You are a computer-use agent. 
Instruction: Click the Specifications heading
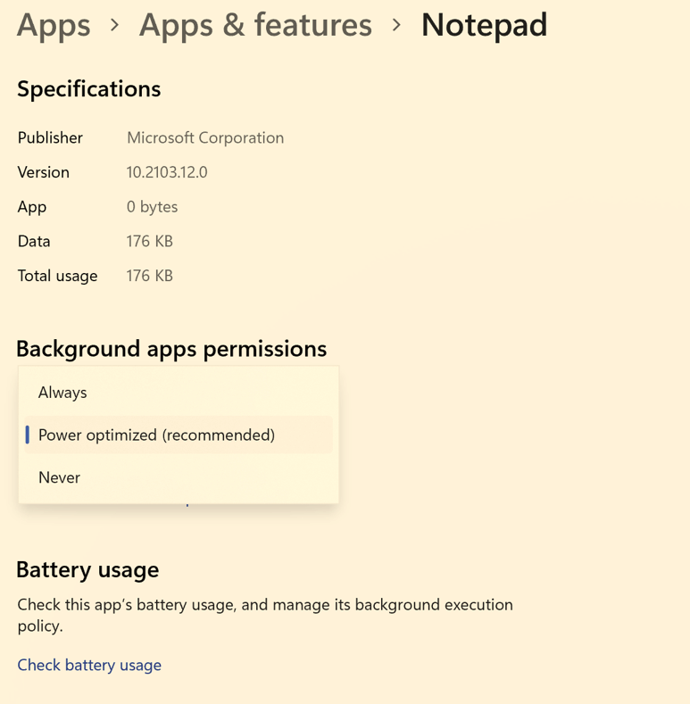point(89,89)
